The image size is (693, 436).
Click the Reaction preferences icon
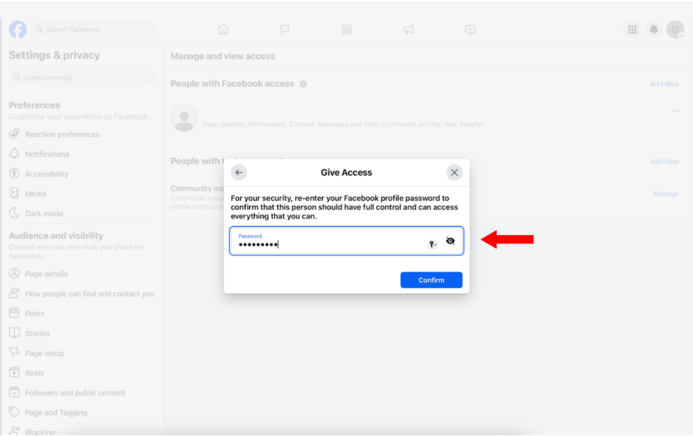tap(14, 134)
